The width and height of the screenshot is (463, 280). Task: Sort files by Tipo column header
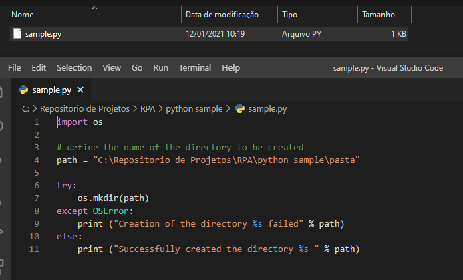[x=290, y=15]
